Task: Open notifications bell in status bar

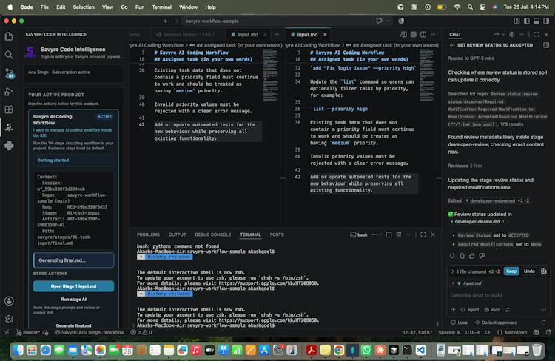Action: [x=548, y=332]
